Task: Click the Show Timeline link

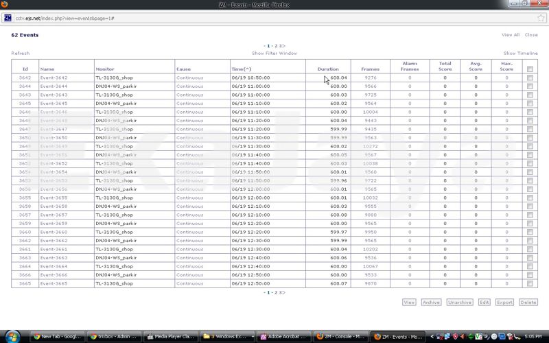Action: (x=520, y=53)
